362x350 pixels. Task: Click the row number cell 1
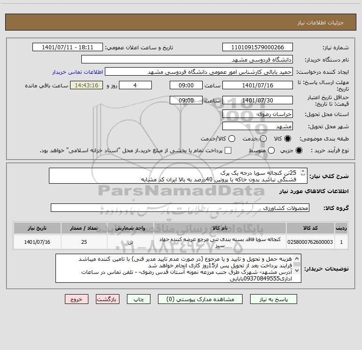pyautogui.click(x=341, y=242)
